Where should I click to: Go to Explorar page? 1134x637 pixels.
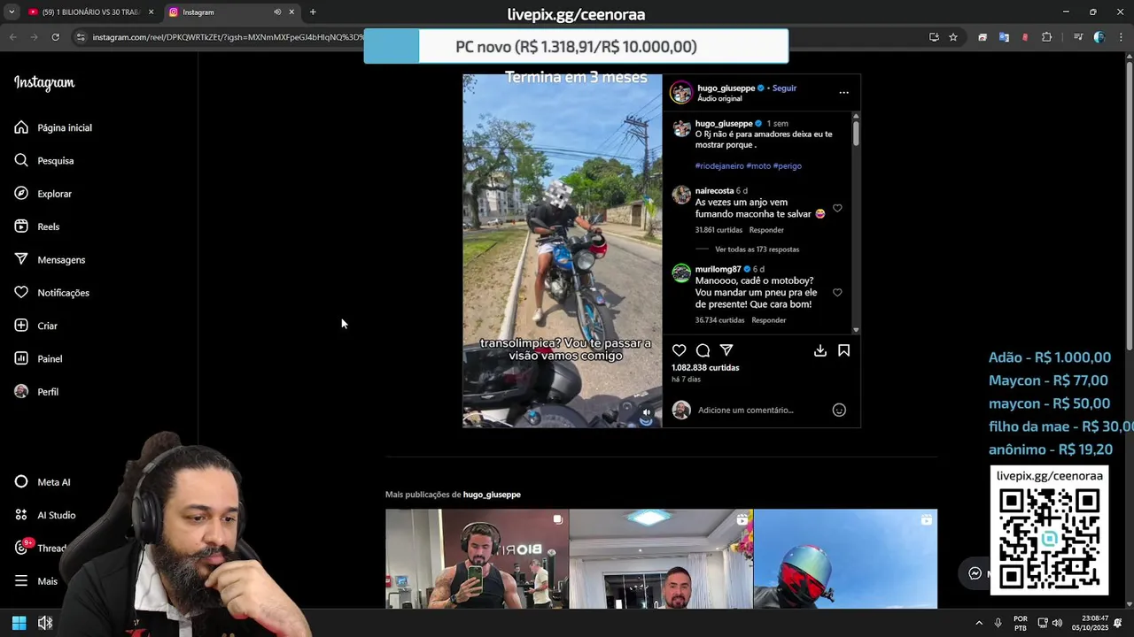click(x=43, y=194)
